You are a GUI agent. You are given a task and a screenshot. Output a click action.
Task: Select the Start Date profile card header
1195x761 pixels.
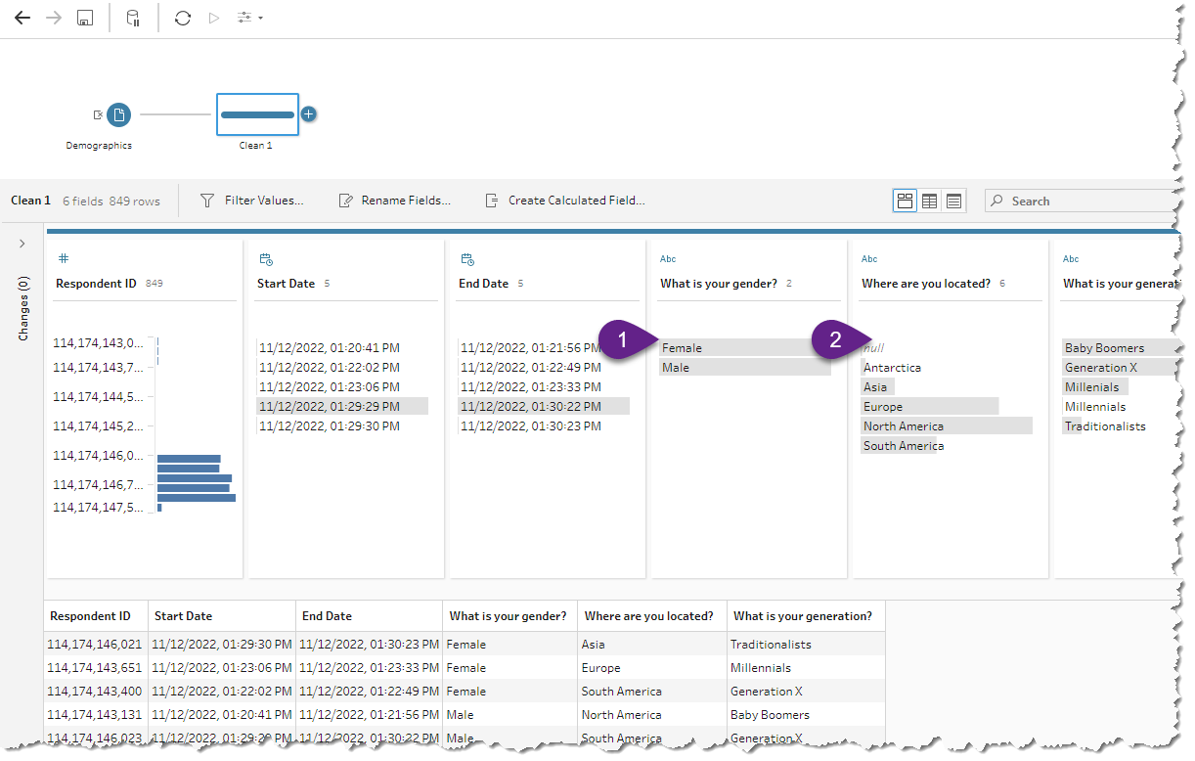coord(287,284)
